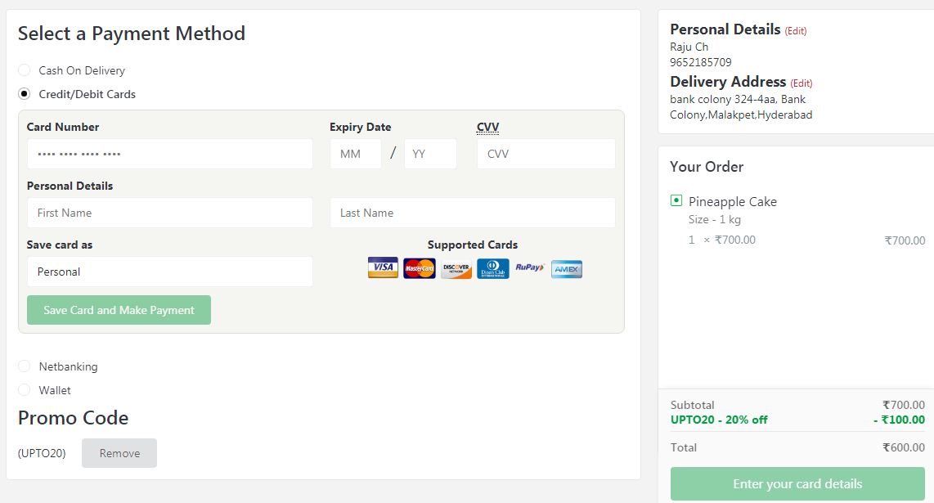Screen dimensions: 934x503
Task: Click the Discover card logo
Action: point(456,268)
